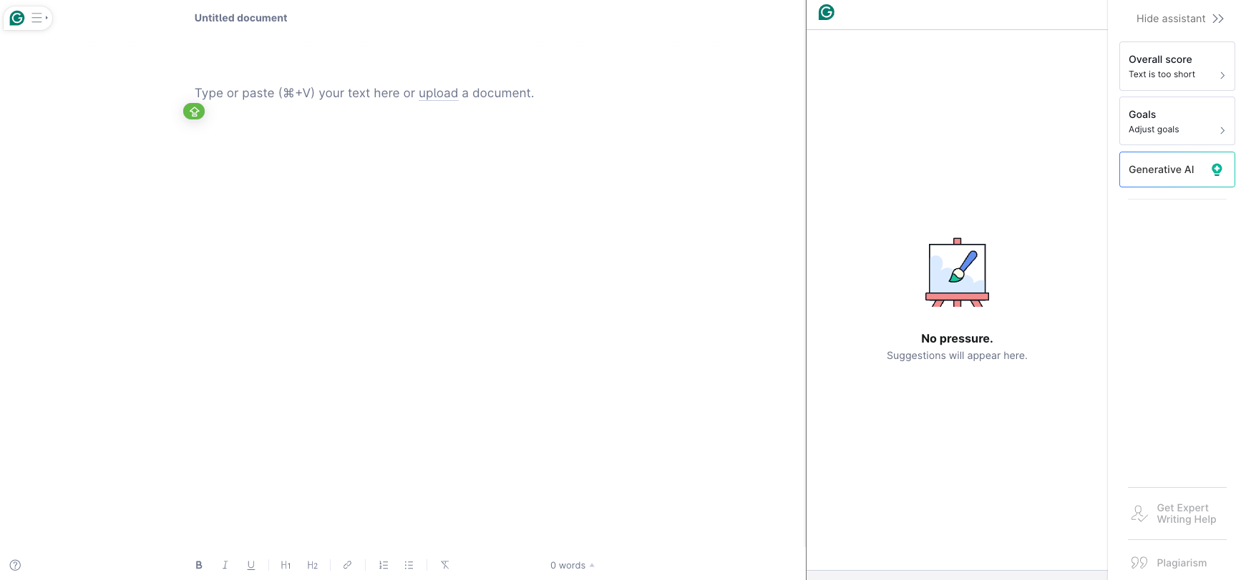Viewport: 1241px width, 580px height.
Task: Open the Grammarly logo menu at top left
Action: (17, 18)
